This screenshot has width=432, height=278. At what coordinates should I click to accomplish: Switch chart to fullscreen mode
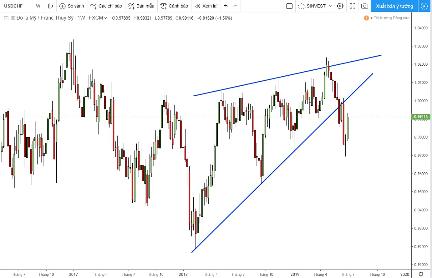point(352,6)
